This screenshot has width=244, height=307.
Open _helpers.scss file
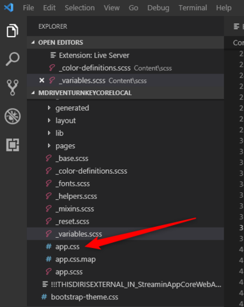126,196
